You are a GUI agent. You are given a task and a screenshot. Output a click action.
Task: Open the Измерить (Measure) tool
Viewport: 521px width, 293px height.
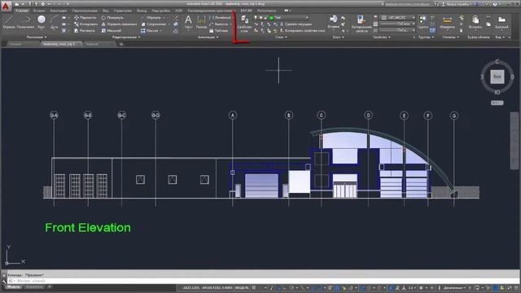point(447,22)
